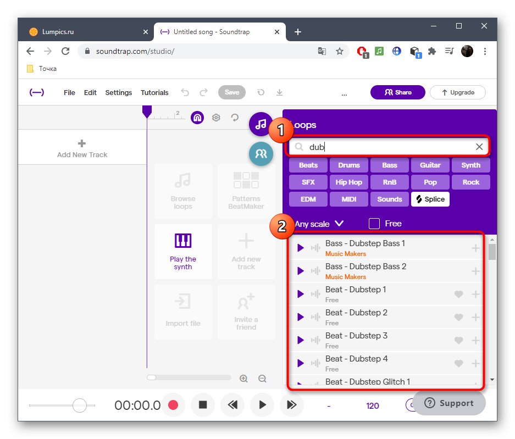Add Bass - Dubstep Bass 2 to track
Viewport: 515px width, 439px height.
(475, 271)
